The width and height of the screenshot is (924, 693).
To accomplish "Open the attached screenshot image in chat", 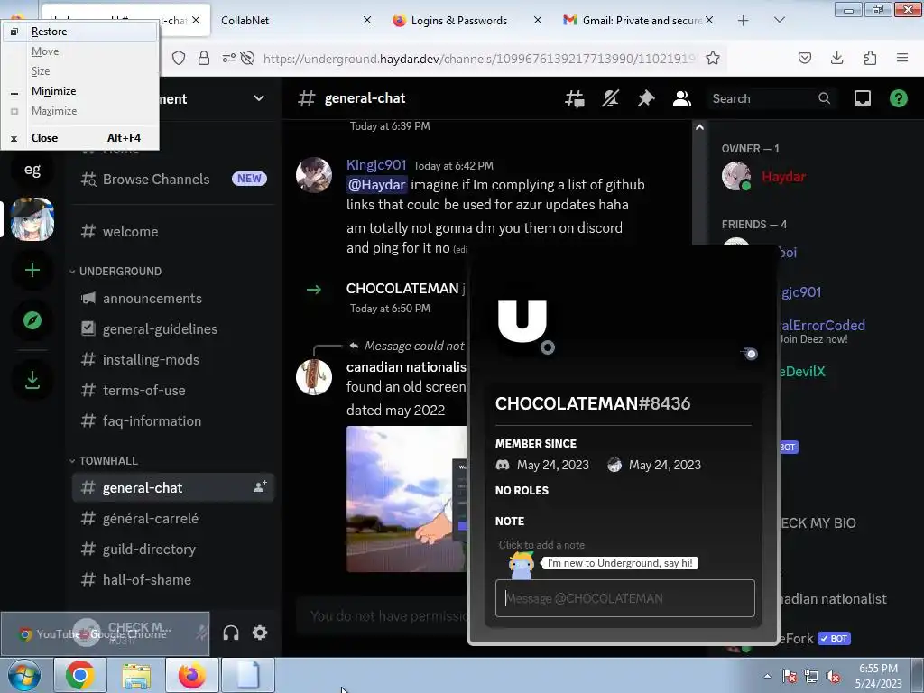I will [407, 498].
